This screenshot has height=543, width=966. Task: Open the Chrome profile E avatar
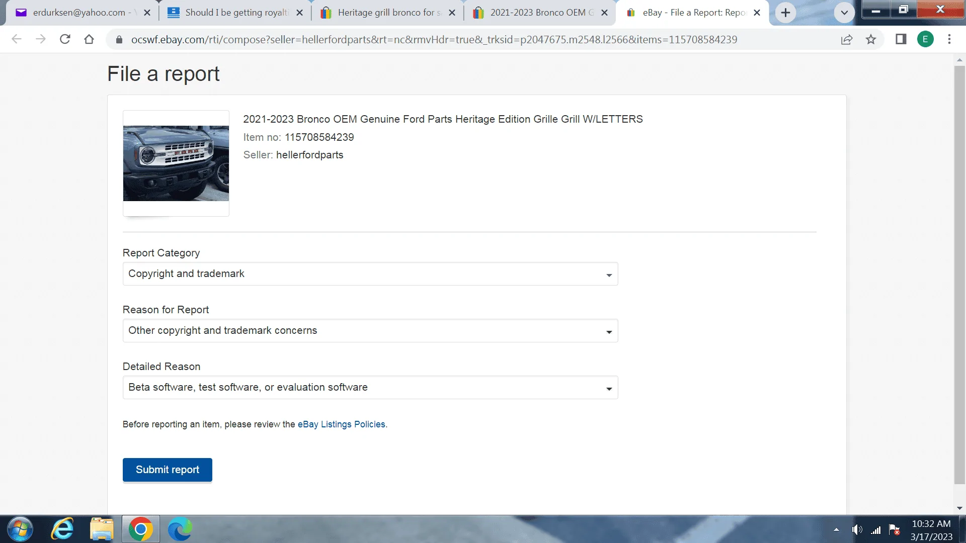pos(925,39)
